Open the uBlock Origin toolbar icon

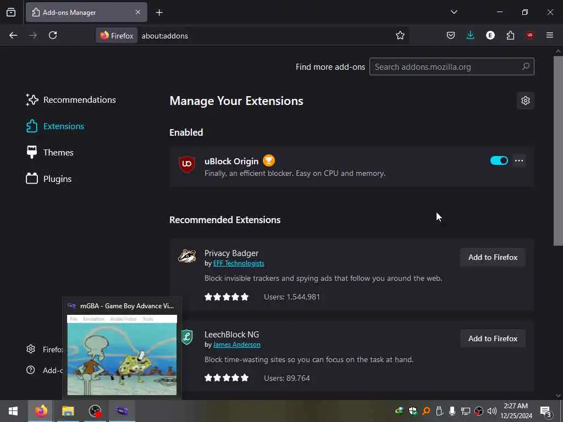(529, 35)
